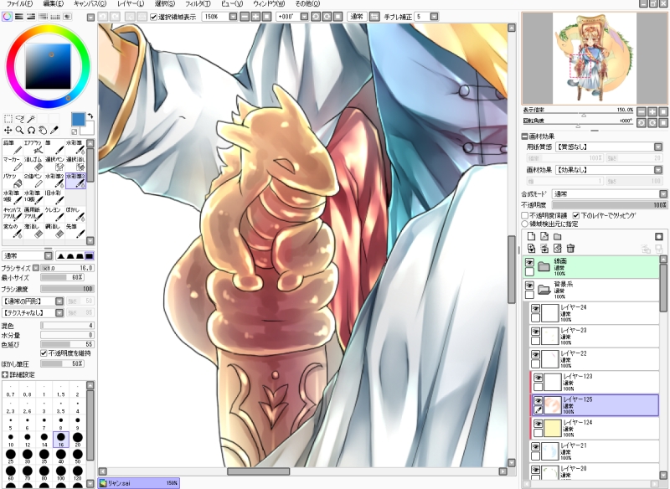670x489 pixels.
Task: Select the color wheel mode icon
Action: 7,17
